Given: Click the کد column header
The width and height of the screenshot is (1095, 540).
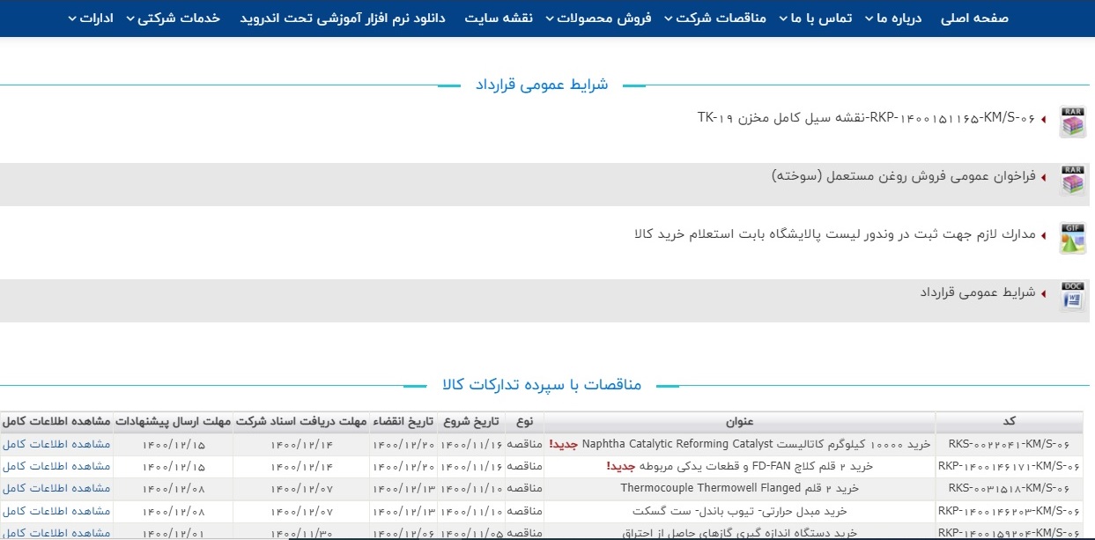Looking at the screenshot, I should pos(1010,422).
